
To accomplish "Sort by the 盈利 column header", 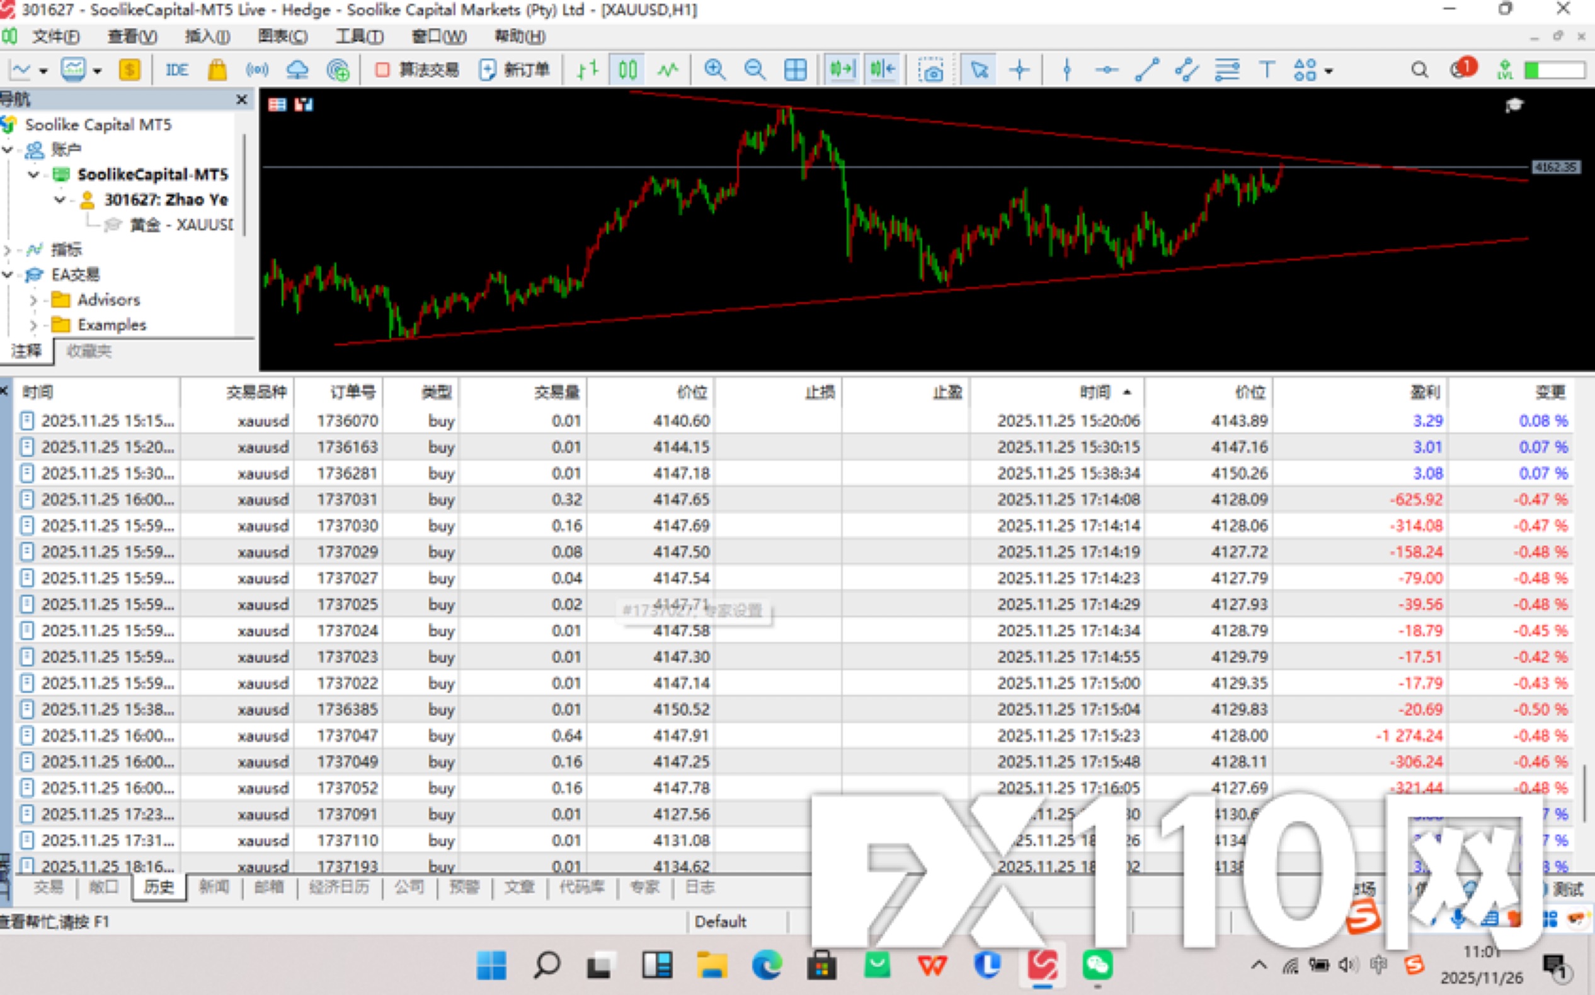I will tap(1424, 392).
